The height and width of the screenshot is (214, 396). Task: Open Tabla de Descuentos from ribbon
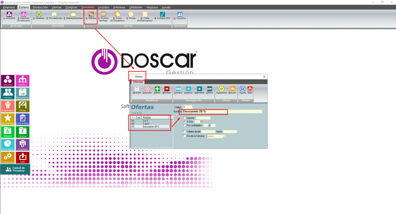145,17
